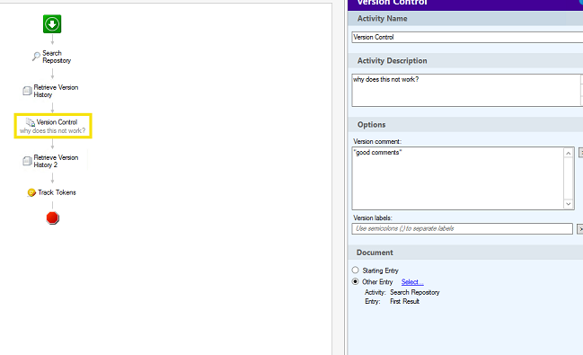
Task: Click the red workflow end icon
Action: pos(52,217)
